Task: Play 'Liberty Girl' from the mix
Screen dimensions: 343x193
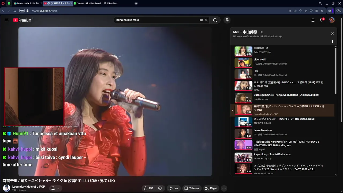Action: pos(282,63)
